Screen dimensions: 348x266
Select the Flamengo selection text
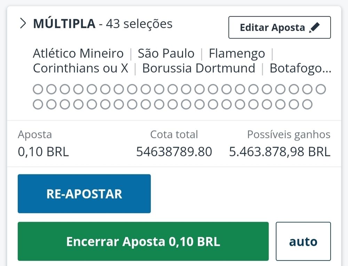(x=237, y=54)
